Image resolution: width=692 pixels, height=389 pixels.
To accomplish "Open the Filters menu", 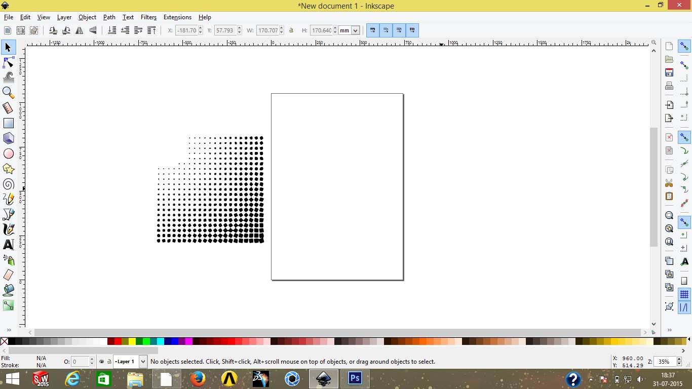I will [148, 17].
